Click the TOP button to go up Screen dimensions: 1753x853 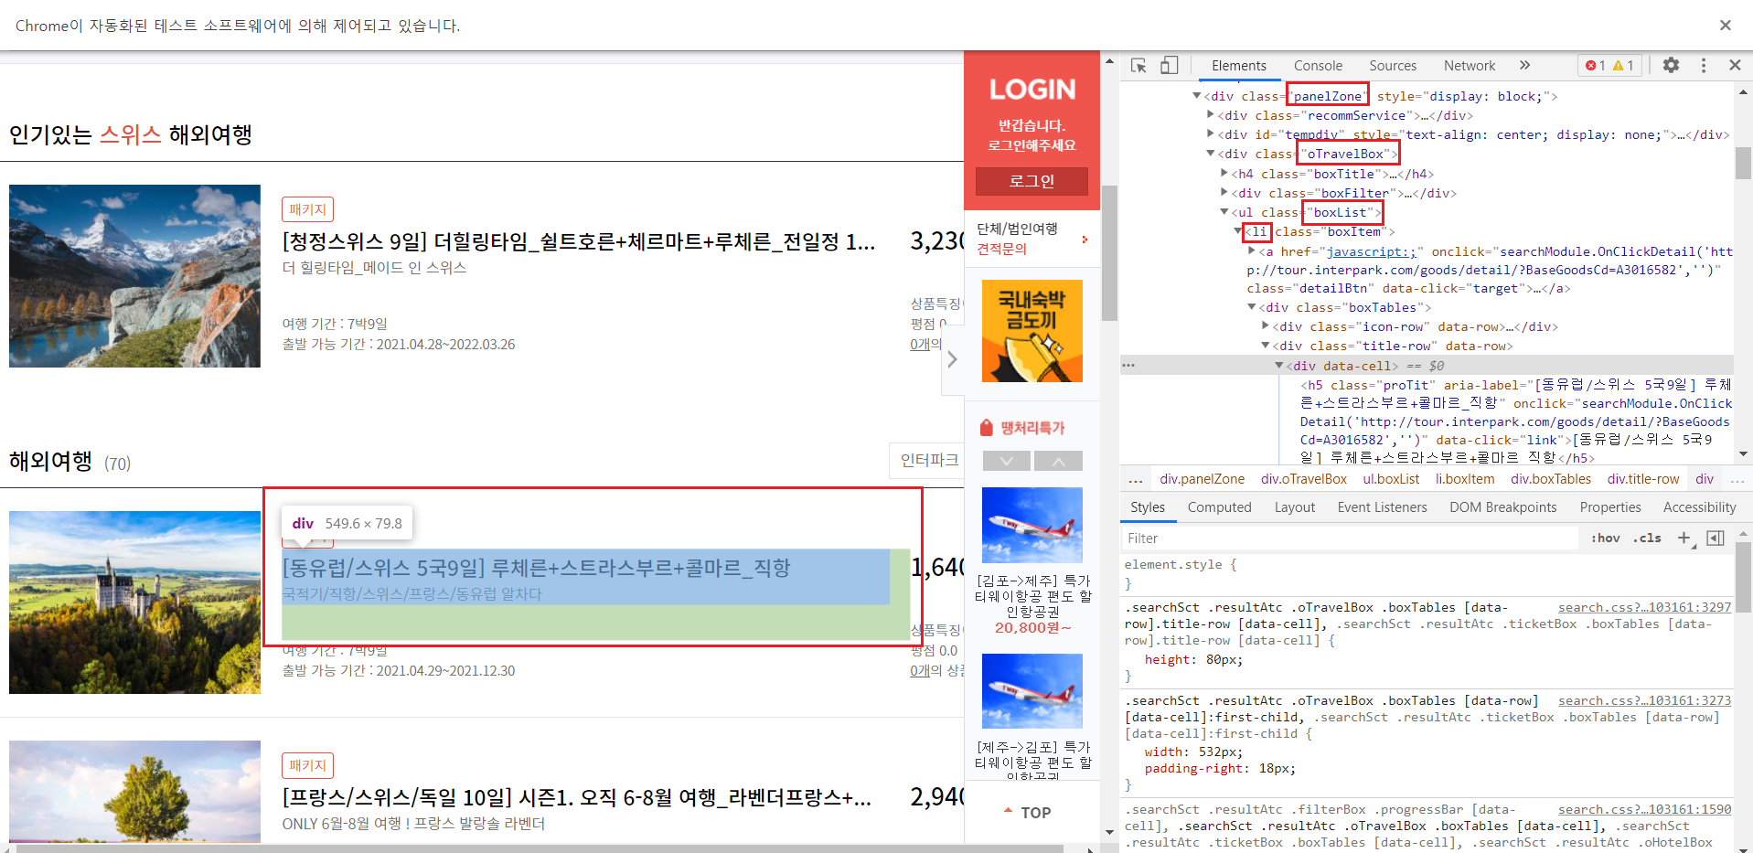[1029, 813]
